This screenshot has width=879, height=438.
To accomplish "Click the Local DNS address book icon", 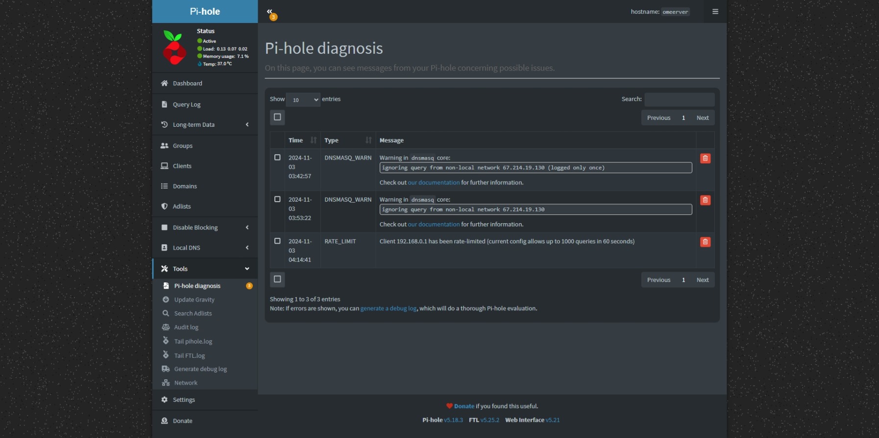I will tap(165, 248).
